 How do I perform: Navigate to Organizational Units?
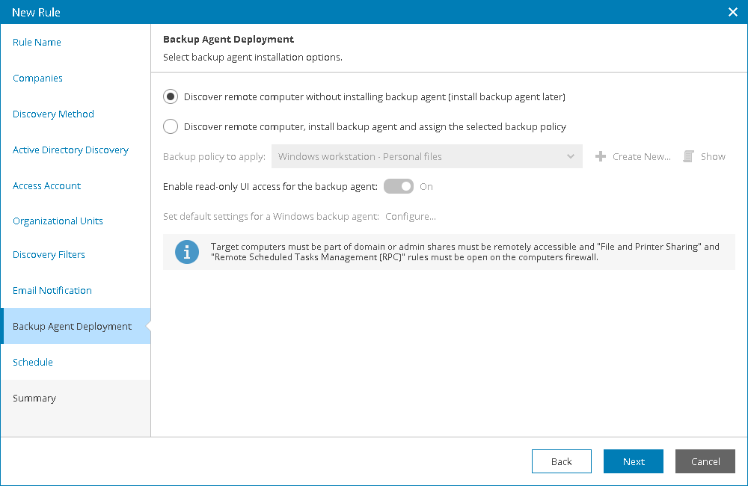tap(58, 221)
